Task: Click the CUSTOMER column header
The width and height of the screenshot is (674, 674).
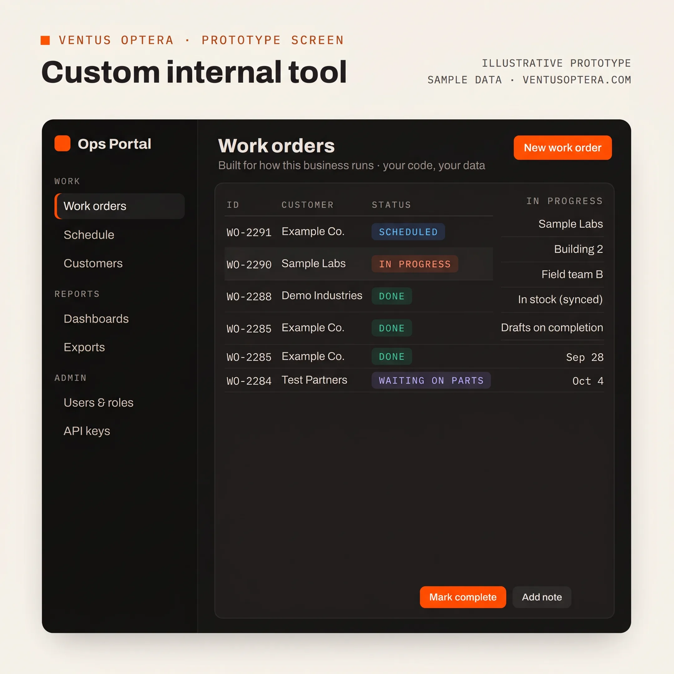Action: 308,205
